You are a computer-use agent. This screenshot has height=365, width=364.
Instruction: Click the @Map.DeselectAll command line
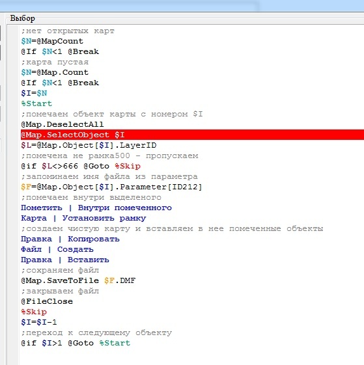63,124
